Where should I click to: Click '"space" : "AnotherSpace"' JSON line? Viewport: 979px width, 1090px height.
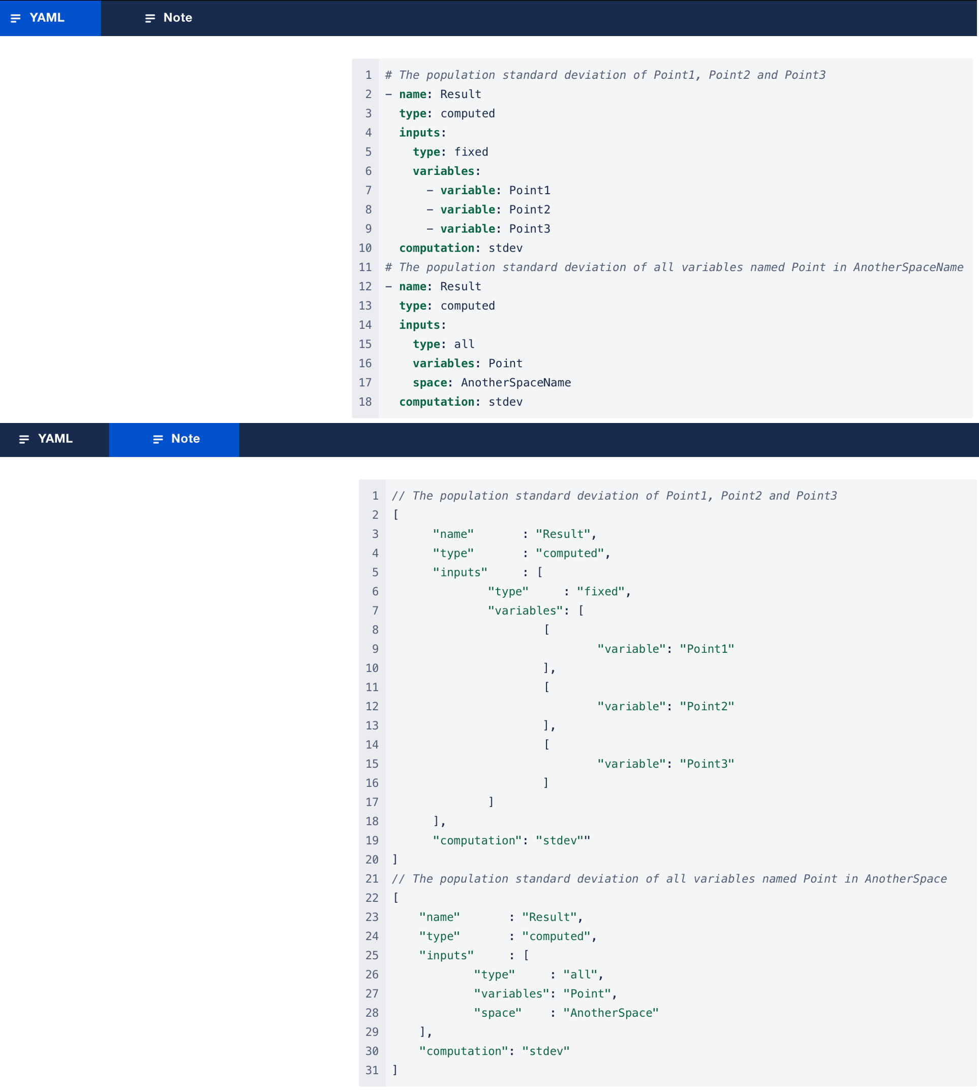[566, 1013]
